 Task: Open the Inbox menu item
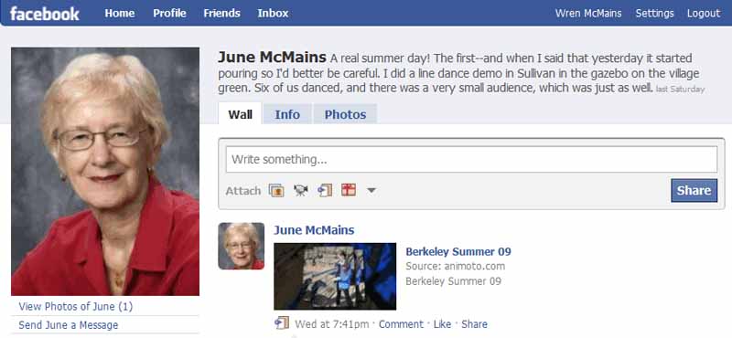coord(273,14)
